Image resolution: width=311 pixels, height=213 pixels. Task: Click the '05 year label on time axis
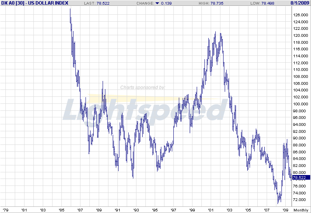tap(248, 210)
